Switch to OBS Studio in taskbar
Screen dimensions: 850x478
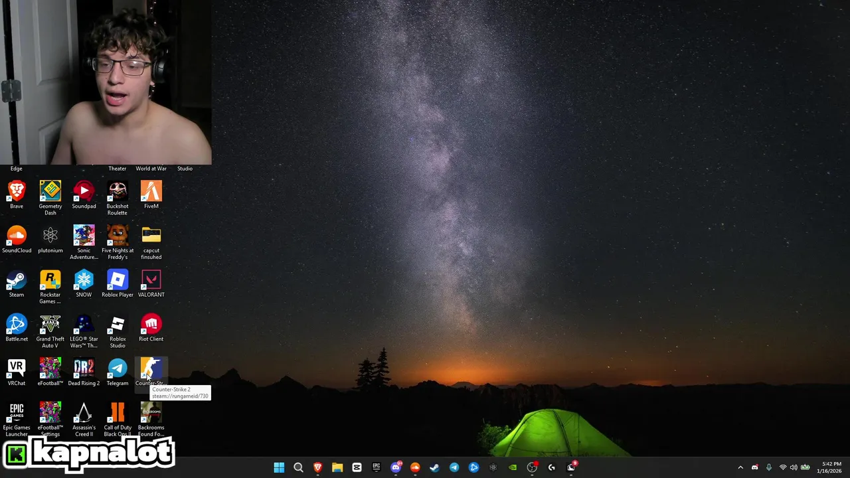pos(532,467)
